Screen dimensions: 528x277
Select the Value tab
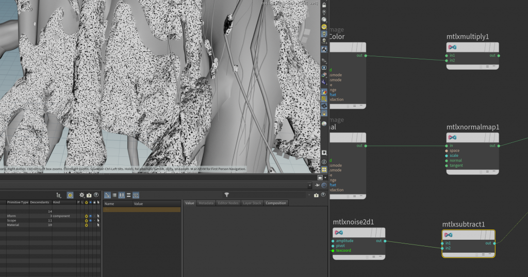190,203
